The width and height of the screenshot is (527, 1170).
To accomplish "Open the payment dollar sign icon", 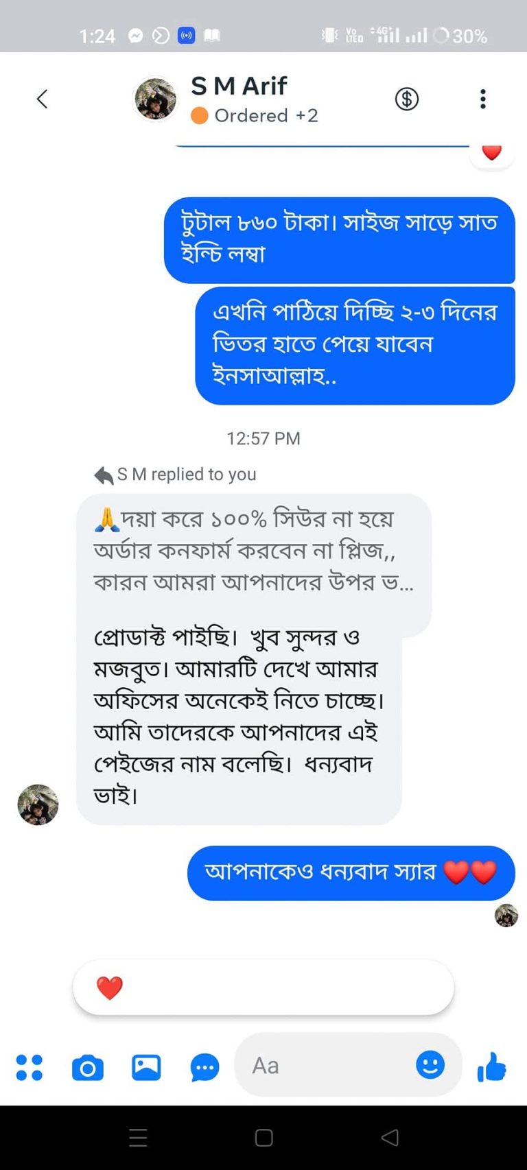I will (407, 99).
